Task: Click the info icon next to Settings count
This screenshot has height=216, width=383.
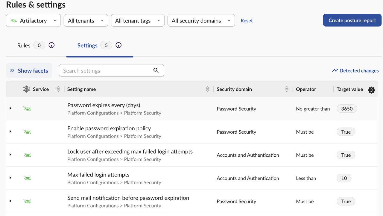Action: click(118, 46)
